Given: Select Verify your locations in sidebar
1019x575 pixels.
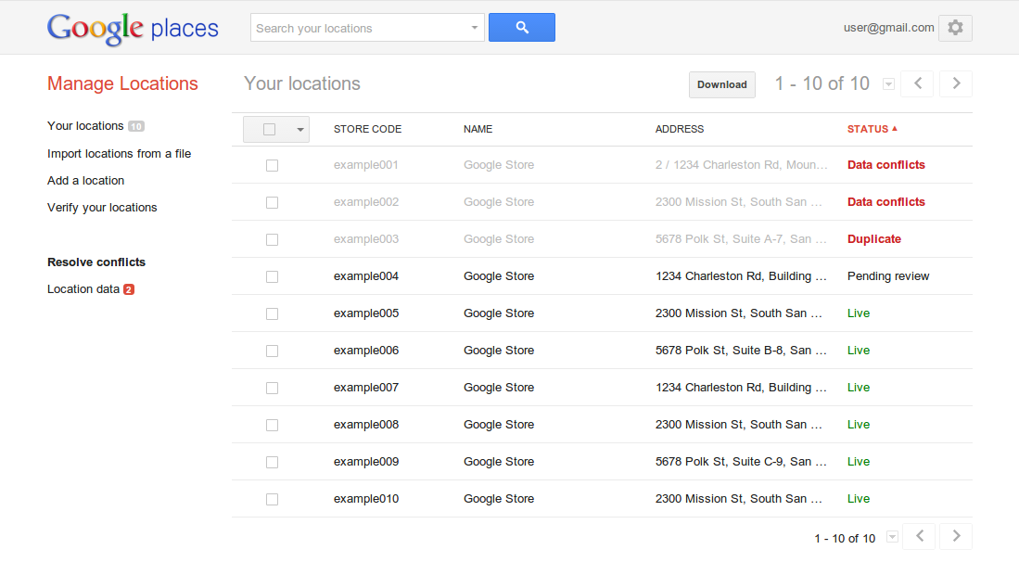Looking at the screenshot, I should (102, 208).
